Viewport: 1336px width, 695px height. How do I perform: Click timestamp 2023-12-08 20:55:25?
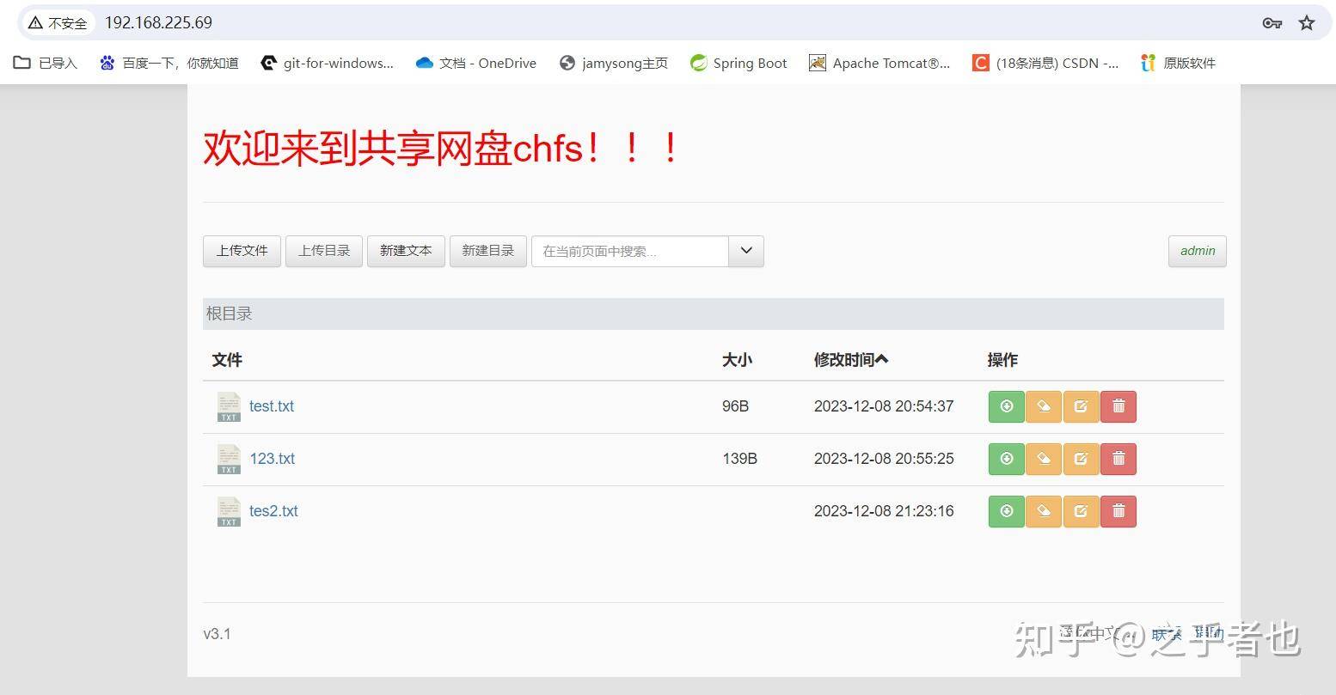tap(884, 459)
